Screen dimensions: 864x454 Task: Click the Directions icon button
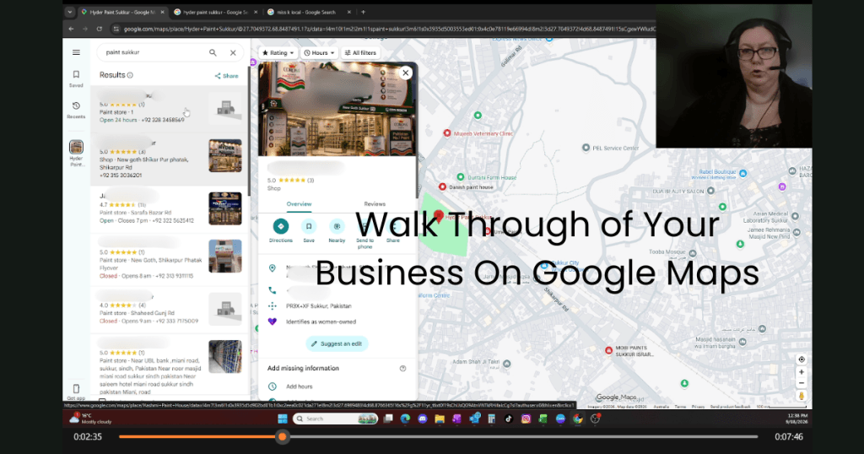pos(280,226)
